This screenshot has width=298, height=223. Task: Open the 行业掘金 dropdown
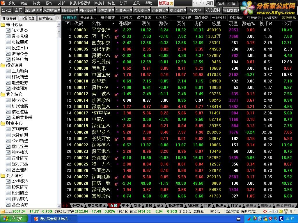pos(160,10)
